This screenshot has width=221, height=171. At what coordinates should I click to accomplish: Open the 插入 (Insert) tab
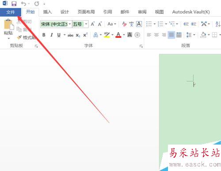tap(47, 12)
